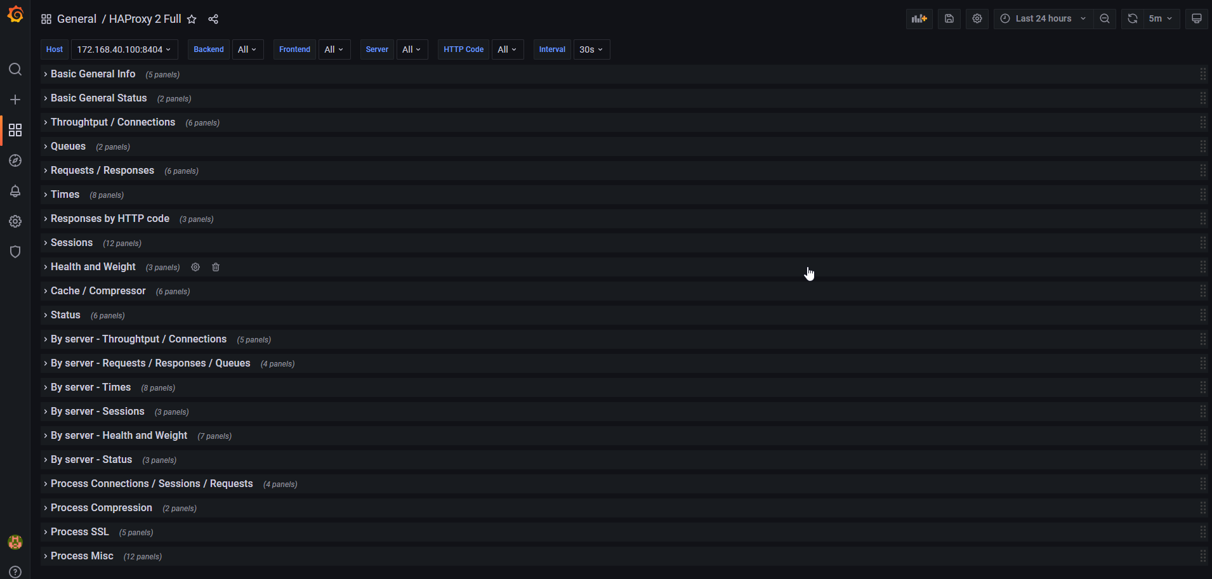
Task: Click the Create plus icon in sidebar
Action: coord(15,100)
